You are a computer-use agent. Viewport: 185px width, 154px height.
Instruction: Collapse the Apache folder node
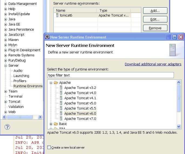click(51, 83)
